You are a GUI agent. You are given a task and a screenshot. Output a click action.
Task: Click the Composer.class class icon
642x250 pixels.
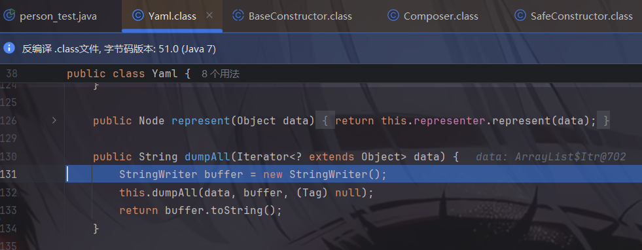(x=393, y=16)
